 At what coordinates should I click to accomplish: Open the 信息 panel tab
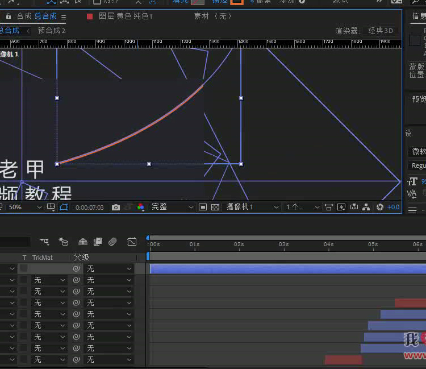point(419,16)
